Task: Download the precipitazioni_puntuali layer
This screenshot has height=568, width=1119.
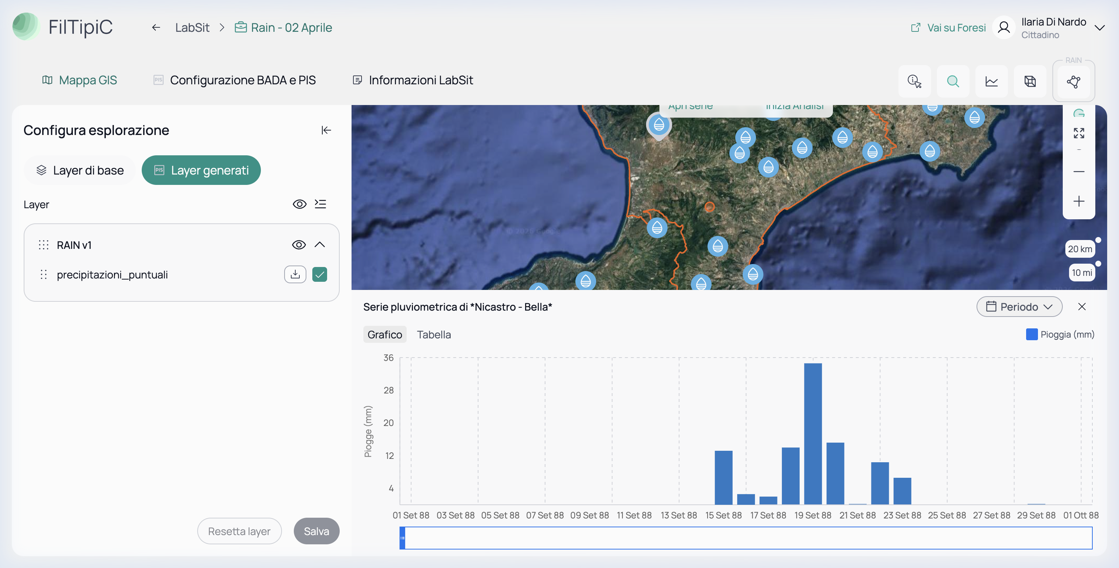Action: pyautogui.click(x=295, y=274)
